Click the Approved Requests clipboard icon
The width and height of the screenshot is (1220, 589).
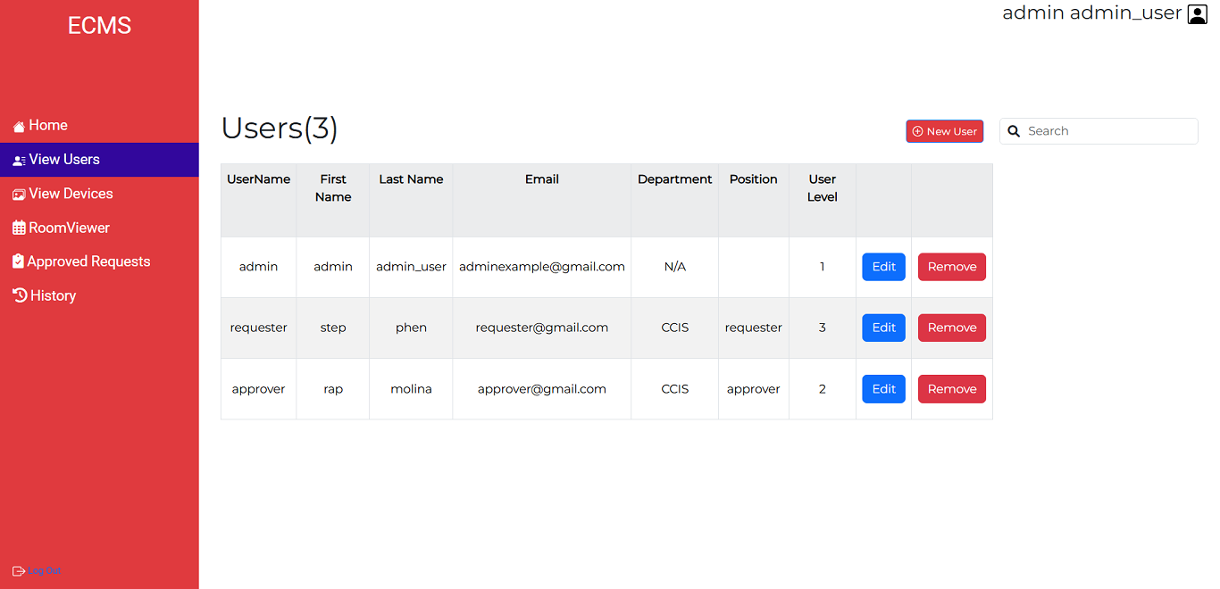tap(18, 261)
